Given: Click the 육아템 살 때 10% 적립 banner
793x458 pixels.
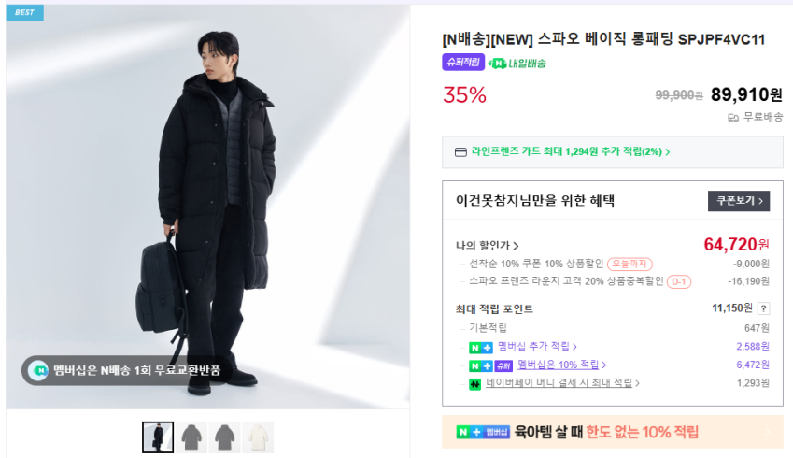Looking at the screenshot, I should pyautogui.click(x=612, y=432).
